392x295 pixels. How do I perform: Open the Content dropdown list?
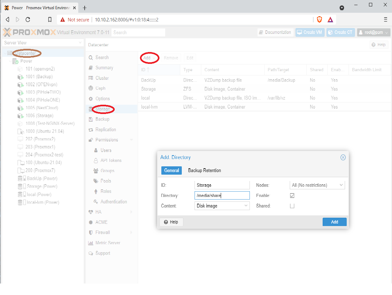click(x=246, y=206)
